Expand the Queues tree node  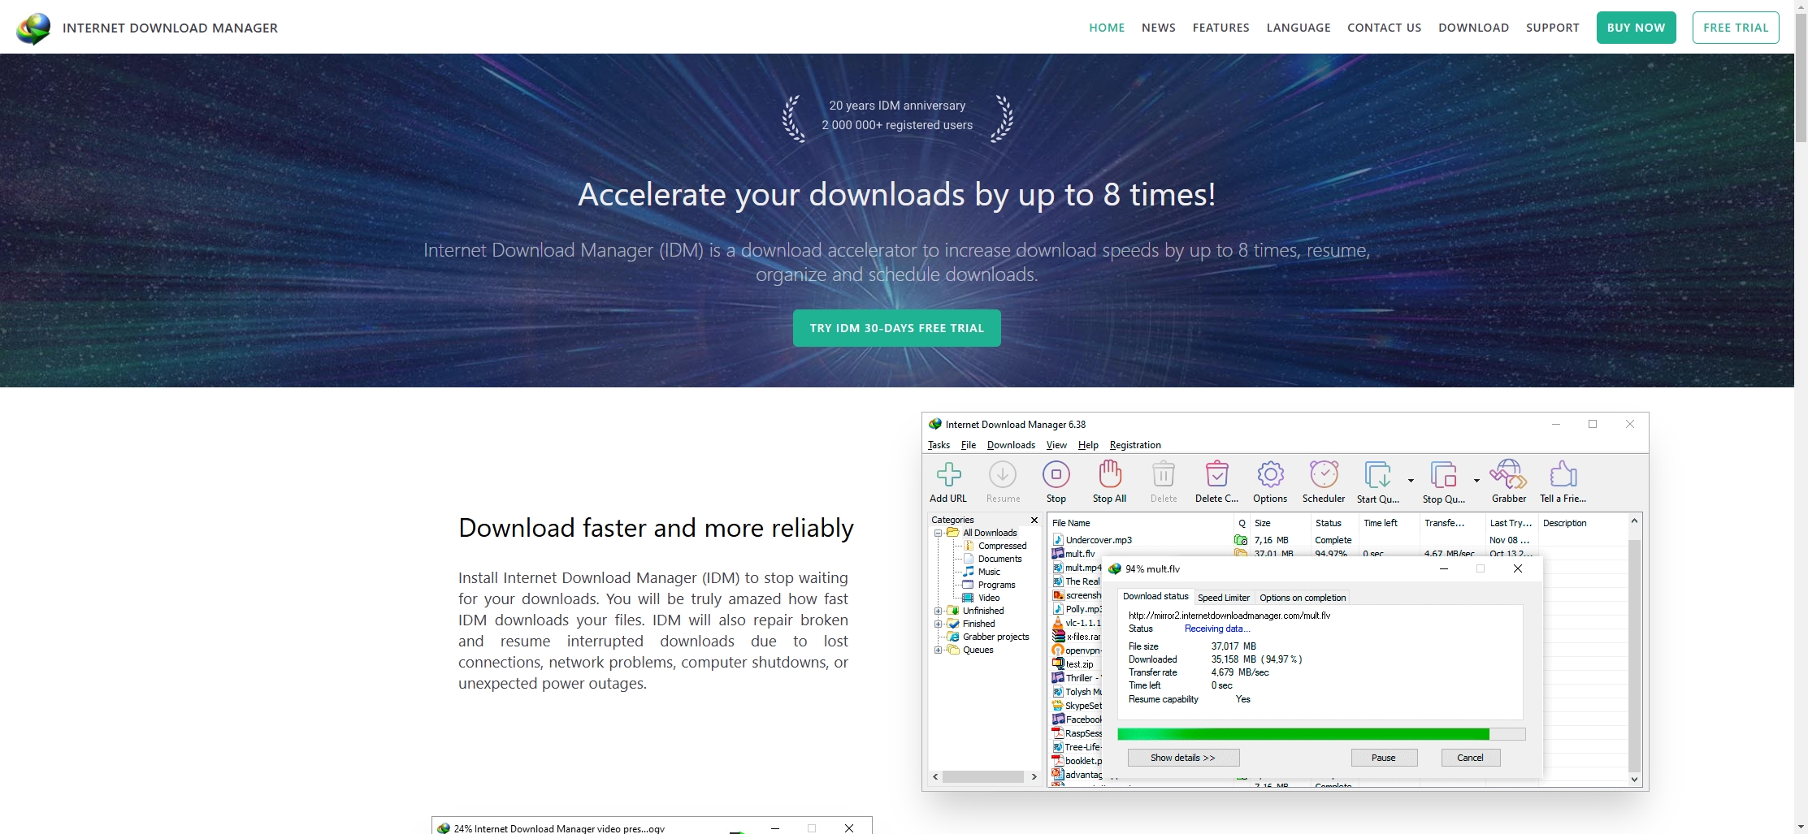(x=939, y=650)
